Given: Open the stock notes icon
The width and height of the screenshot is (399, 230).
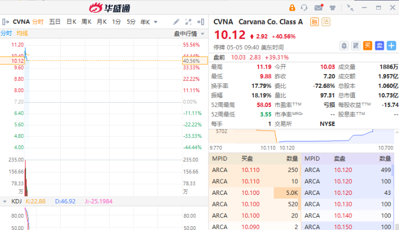Looking at the screenshot, I should (355, 46).
